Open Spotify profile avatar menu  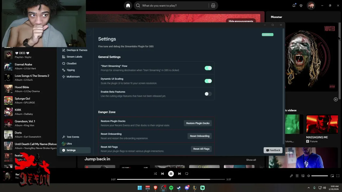[311, 5]
